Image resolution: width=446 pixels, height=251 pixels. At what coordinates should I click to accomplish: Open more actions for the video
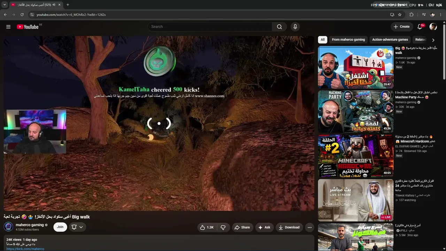click(x=309, y=227)
